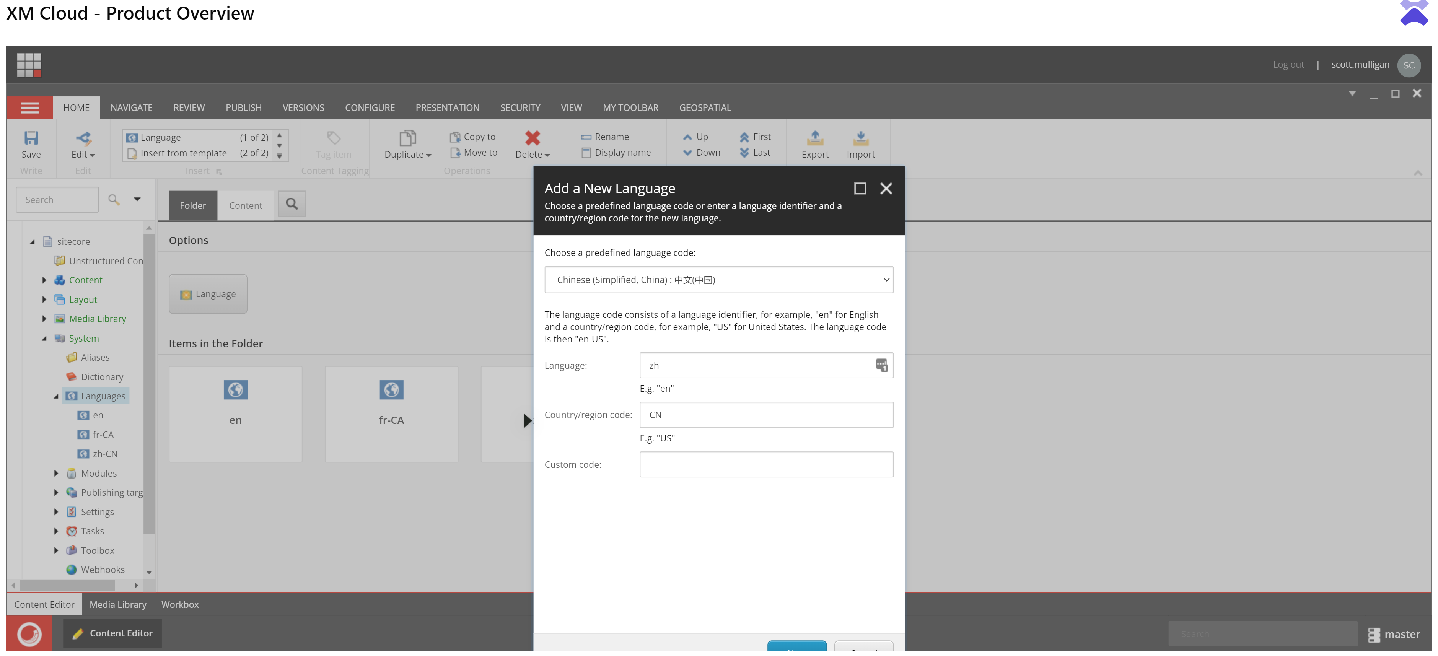Click the red Delete X icon
The width and height of the screenshot is (1438, 656).
click(x=532, y=138)
